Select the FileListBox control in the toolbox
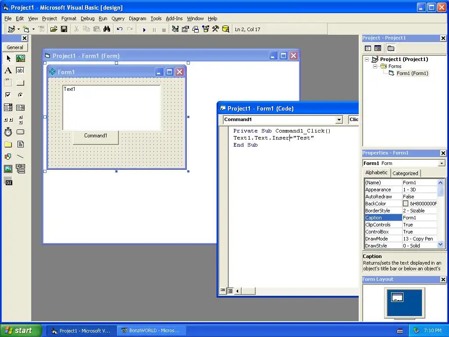The height and width of the screenshot is (337, 449). pos(20,144)
